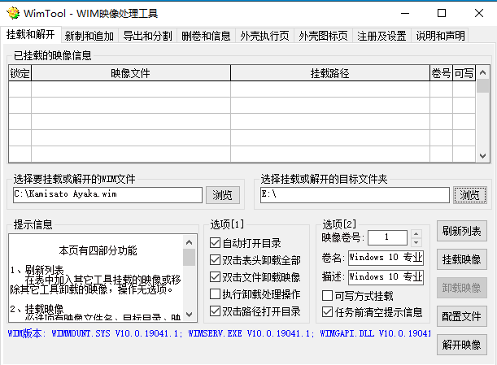Viewport: 497px width, 365px height.
Task: Click the 锁定 column header
Action: 20,73
